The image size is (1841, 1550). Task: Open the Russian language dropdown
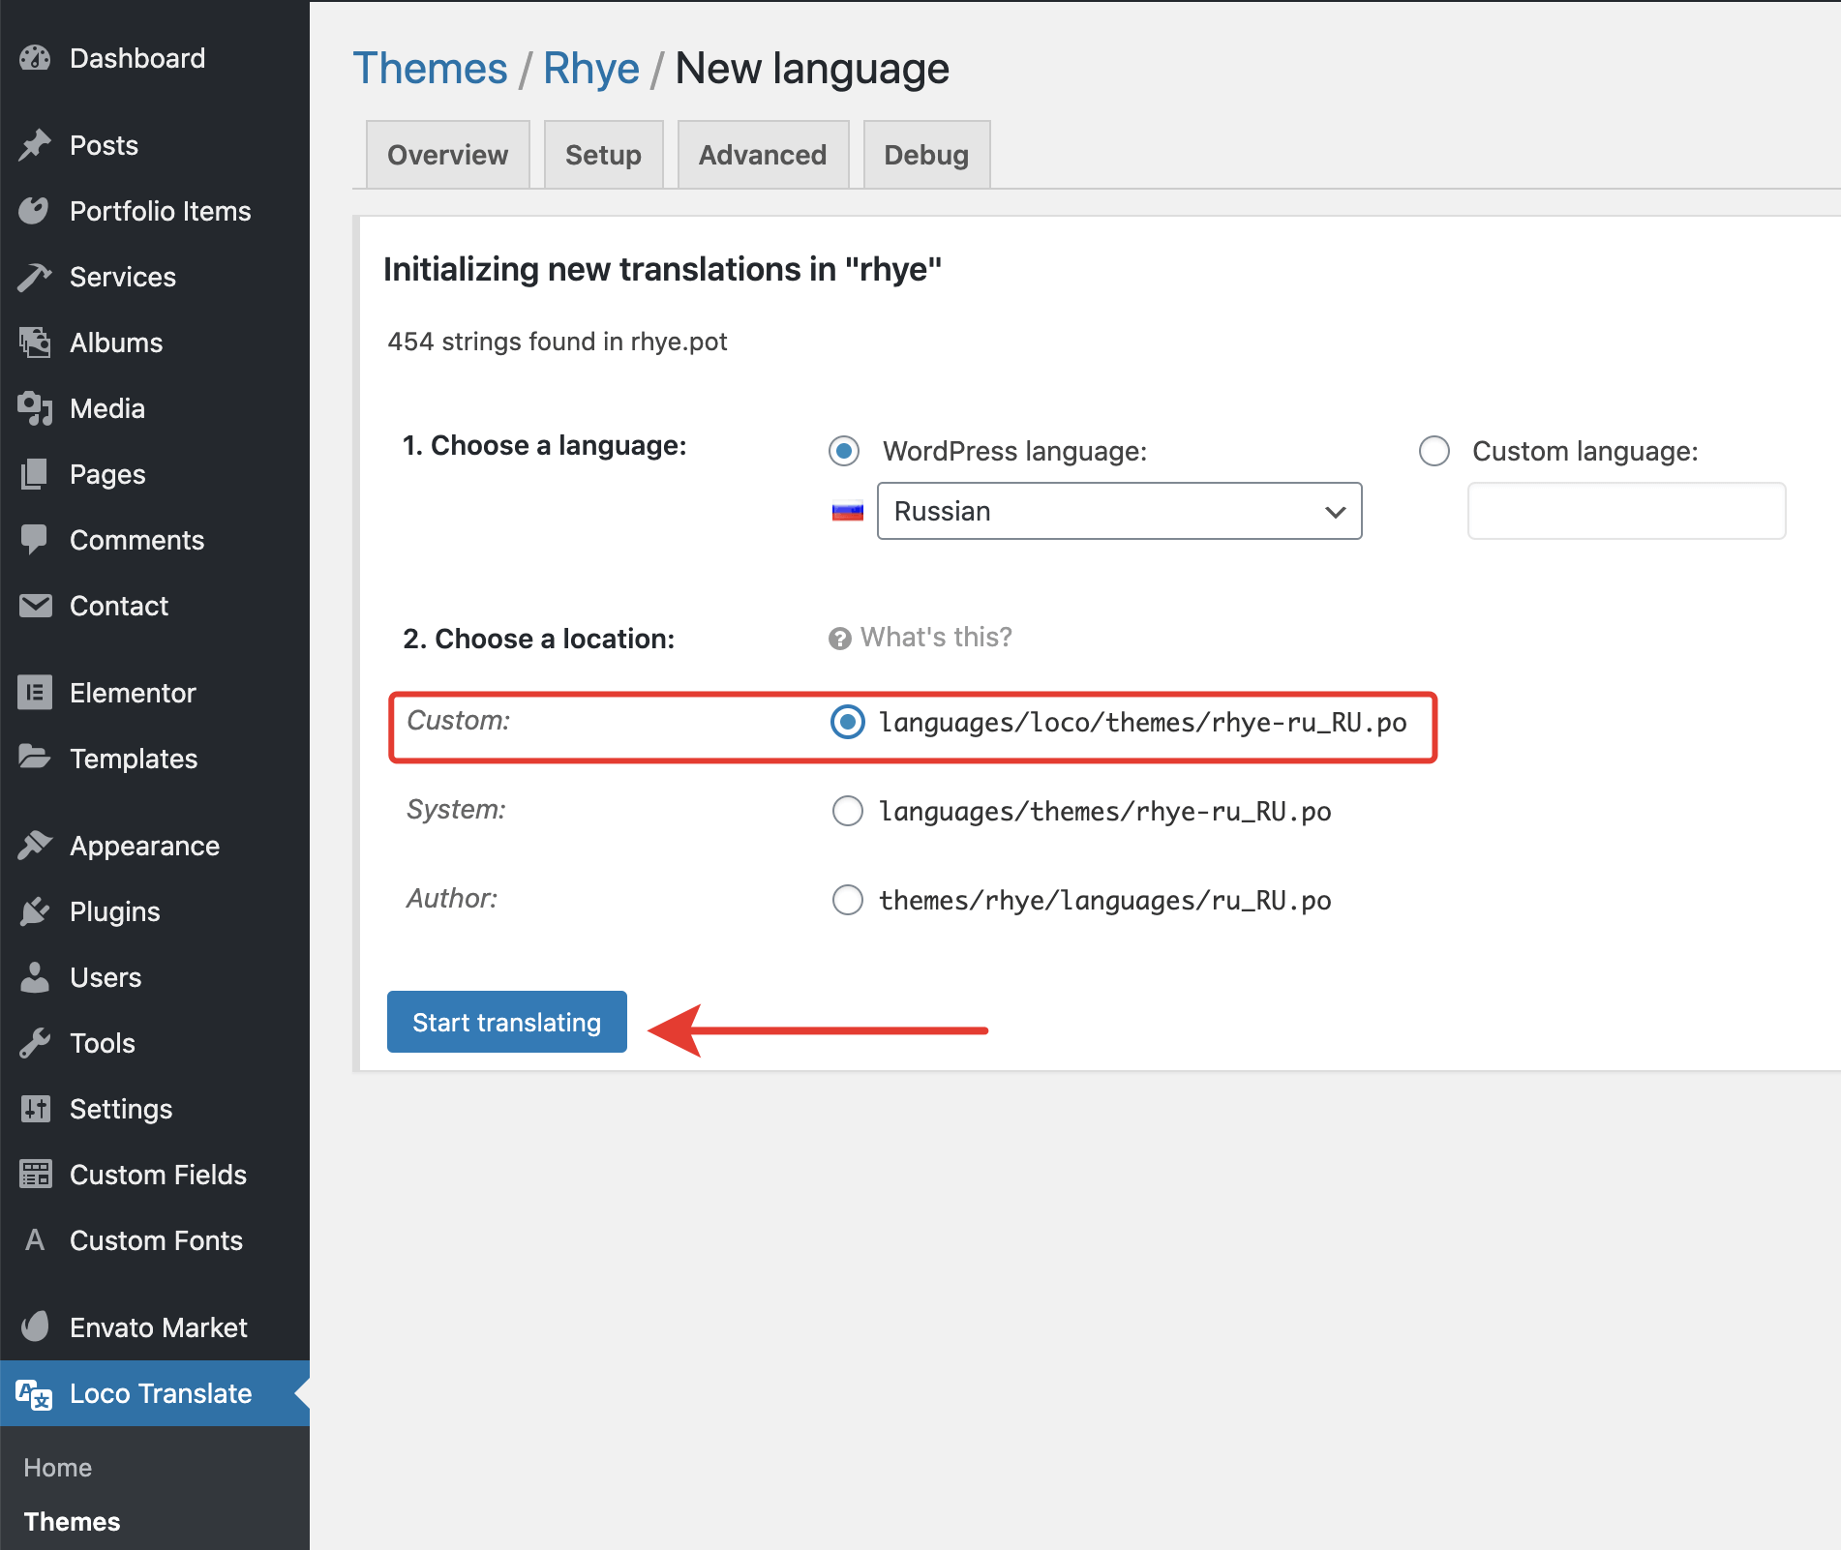[1119, 511]
